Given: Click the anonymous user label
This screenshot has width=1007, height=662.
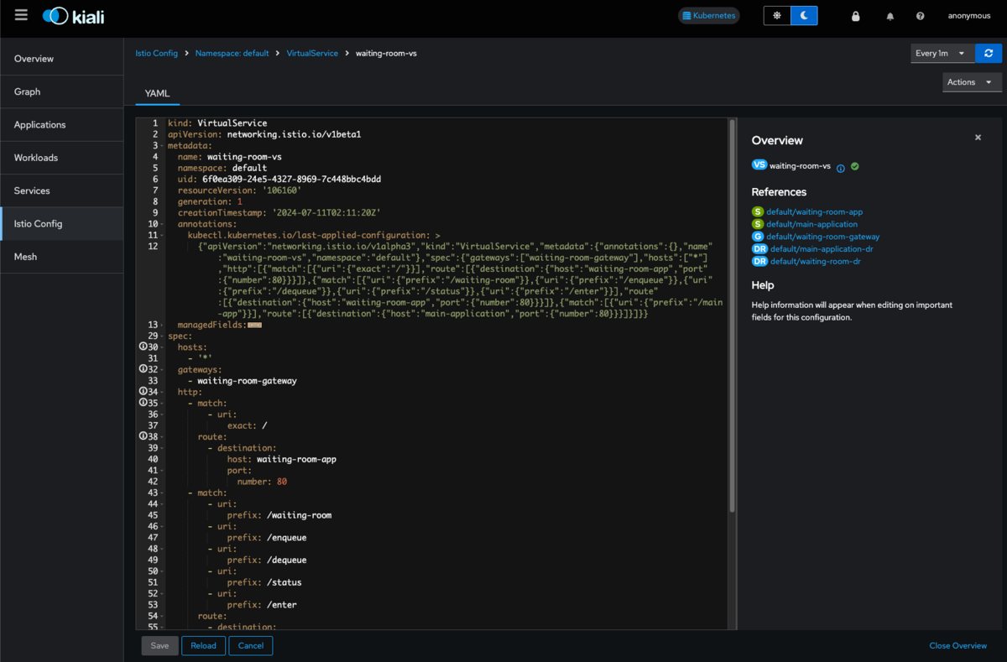Looking at the screenshot, I should (969, 16).
